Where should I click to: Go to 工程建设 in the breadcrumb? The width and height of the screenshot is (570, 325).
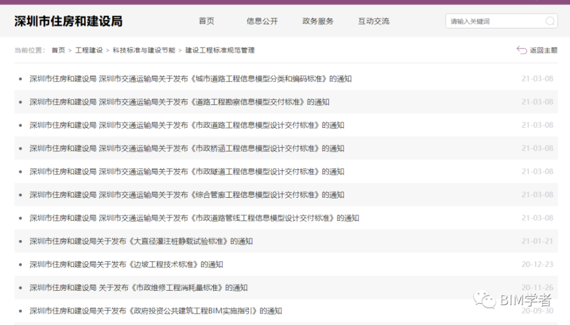pyautogui.click(x=89, y=50)
